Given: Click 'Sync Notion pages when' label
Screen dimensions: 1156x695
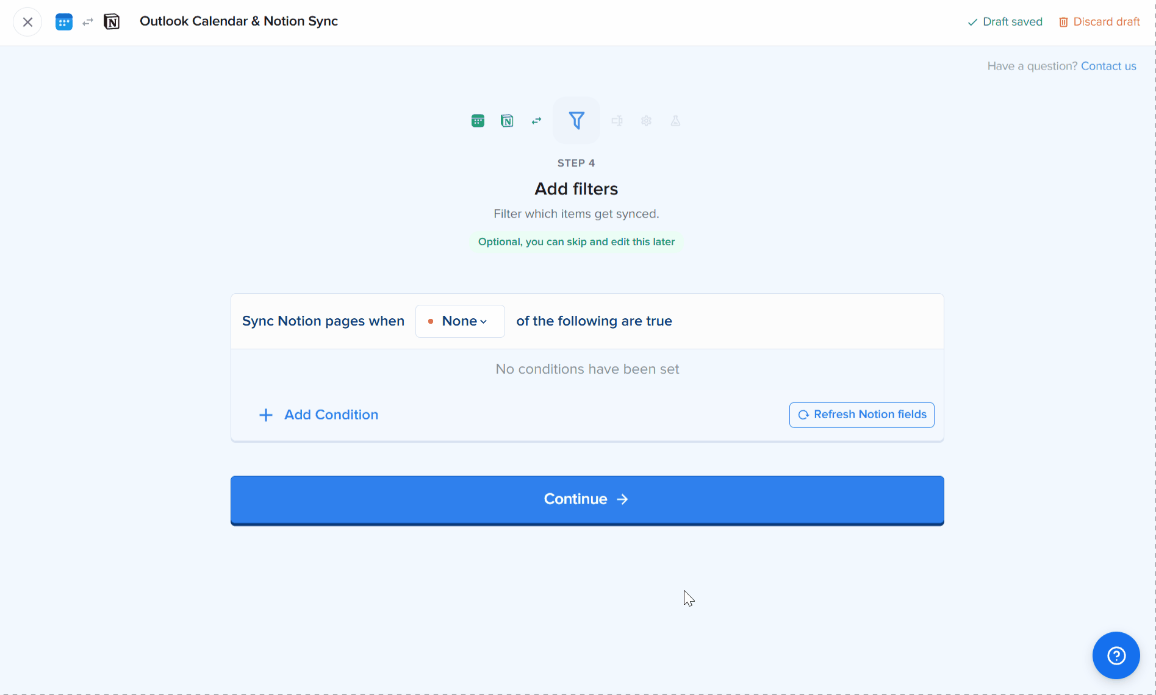Looking at the screenshot, I should coord(323,321).
